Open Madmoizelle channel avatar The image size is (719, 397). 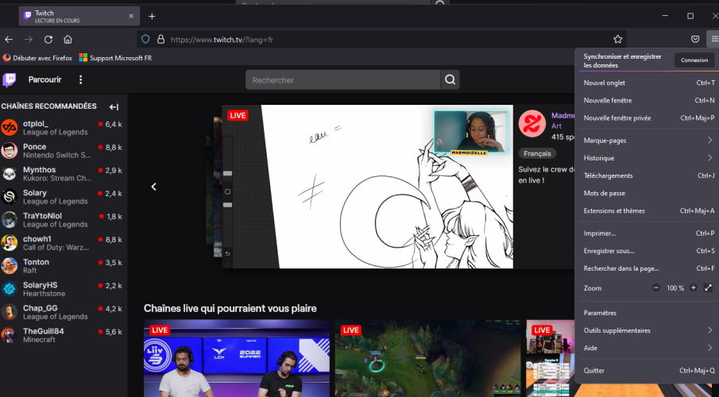point(532,124)
